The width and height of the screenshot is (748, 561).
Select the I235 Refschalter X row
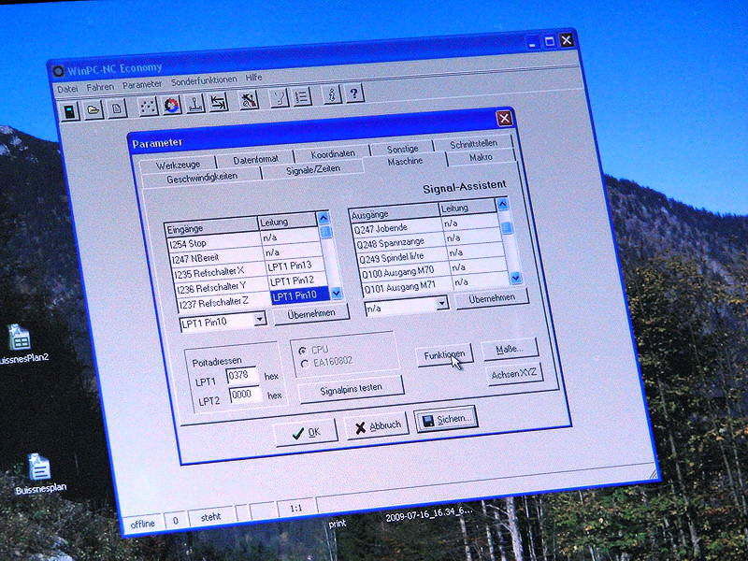(x=248, y=270)
